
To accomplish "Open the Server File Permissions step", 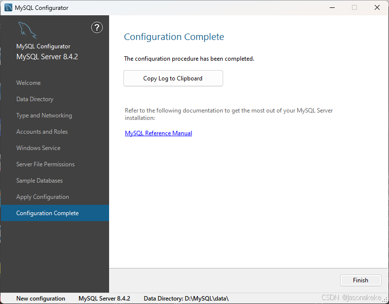I will [x=45, y=164].
